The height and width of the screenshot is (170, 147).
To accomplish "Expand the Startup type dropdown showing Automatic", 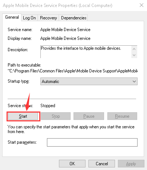I will (89, 82).
